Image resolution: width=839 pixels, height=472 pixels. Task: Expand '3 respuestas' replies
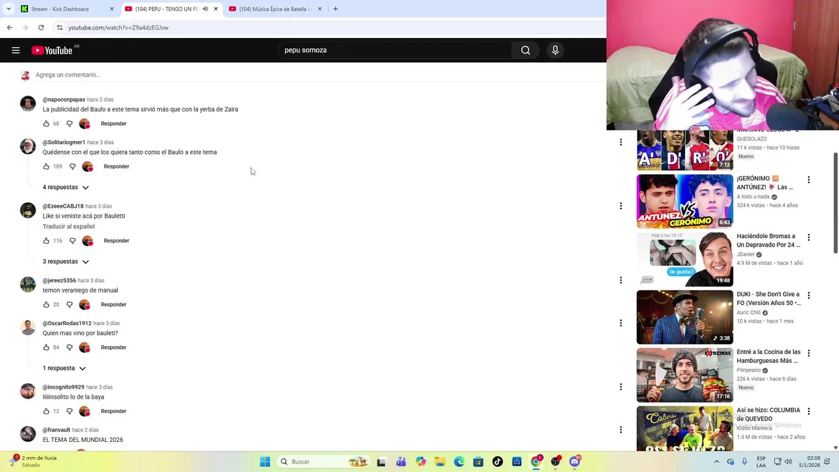click(x=66, y=262)
